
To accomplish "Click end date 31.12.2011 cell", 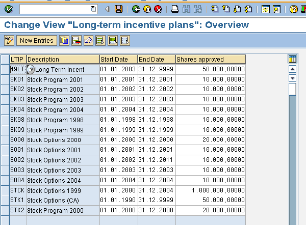I will (x=157, y=160).
